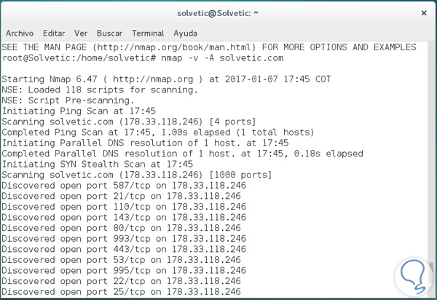Image resolution: width=437 pixels, height=300 pixels.
Task: Click the Completed Ping Scan line
Action: (x=157, y=133)
